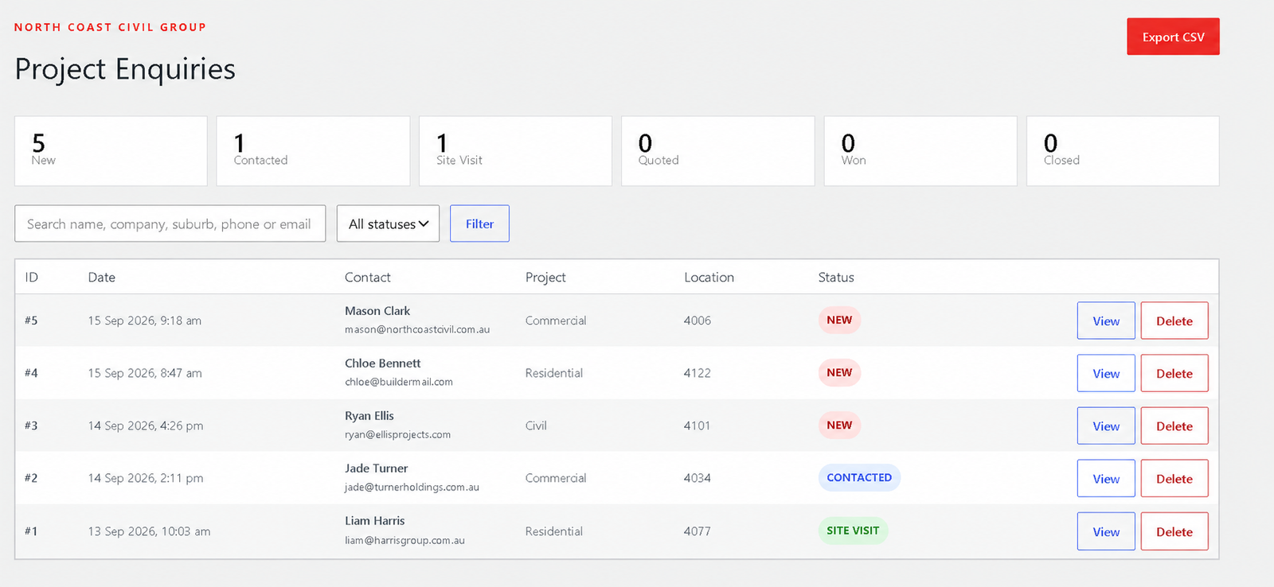Click the Export CSV button

(1173, 37)
